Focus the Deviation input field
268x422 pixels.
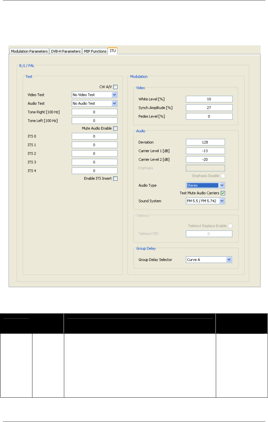tap(205, 142)
